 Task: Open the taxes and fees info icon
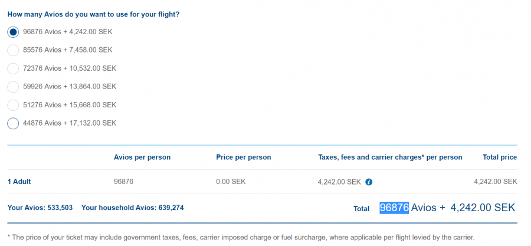click(369, 182)
